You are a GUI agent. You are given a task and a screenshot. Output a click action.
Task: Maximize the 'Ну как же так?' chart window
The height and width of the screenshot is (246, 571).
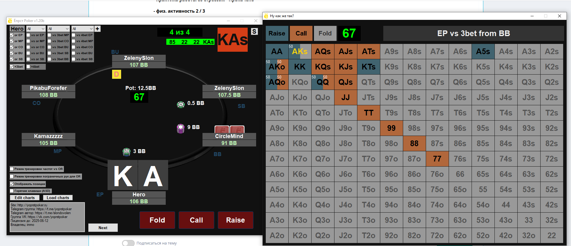pos(546,16)
